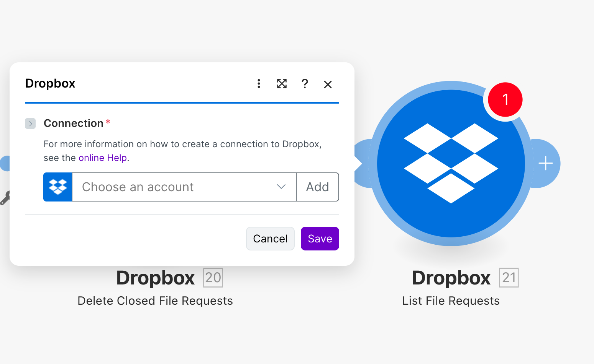Click the red notification badge showing 1
The image size is (594, 364).
coord(505,99)
